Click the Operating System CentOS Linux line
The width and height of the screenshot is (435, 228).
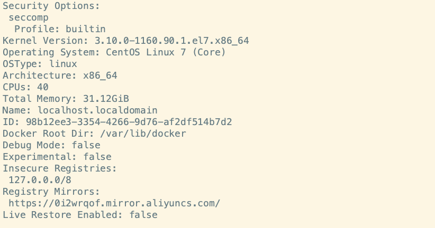tap(114, 52)
